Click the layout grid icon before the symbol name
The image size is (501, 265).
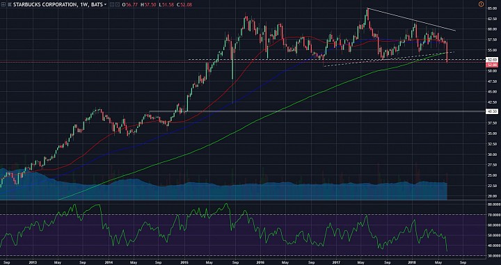[3, 4]
